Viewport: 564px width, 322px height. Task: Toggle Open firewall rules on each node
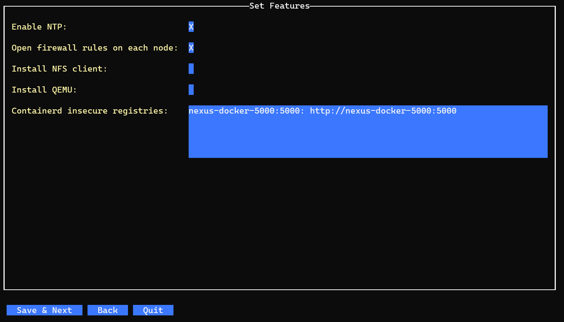[x=191, y=48]
